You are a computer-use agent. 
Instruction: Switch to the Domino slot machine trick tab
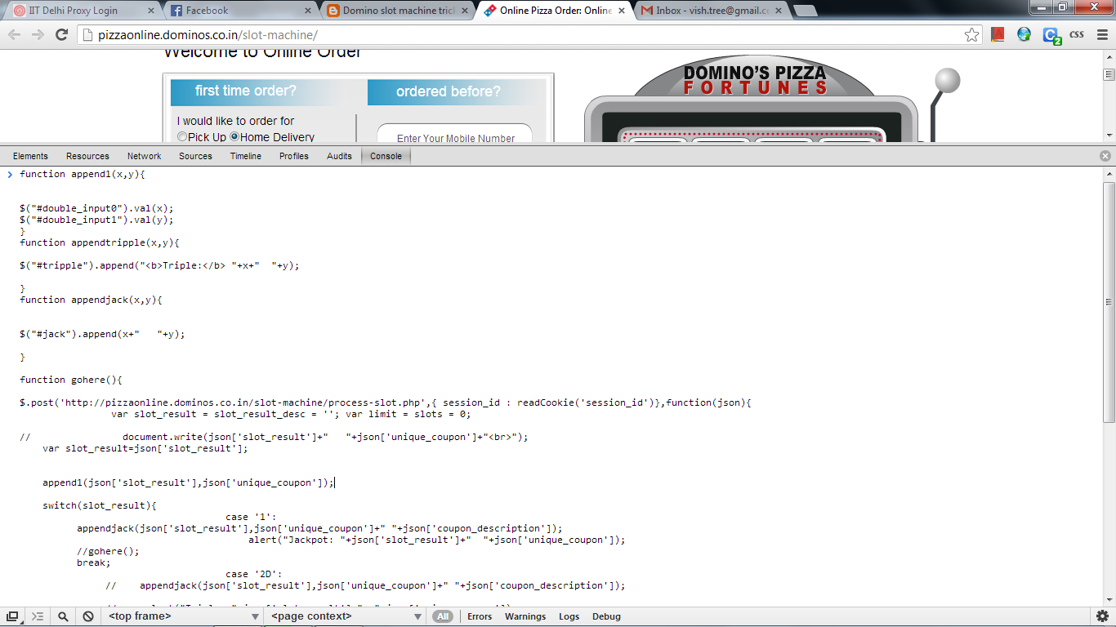pos(396,11)
